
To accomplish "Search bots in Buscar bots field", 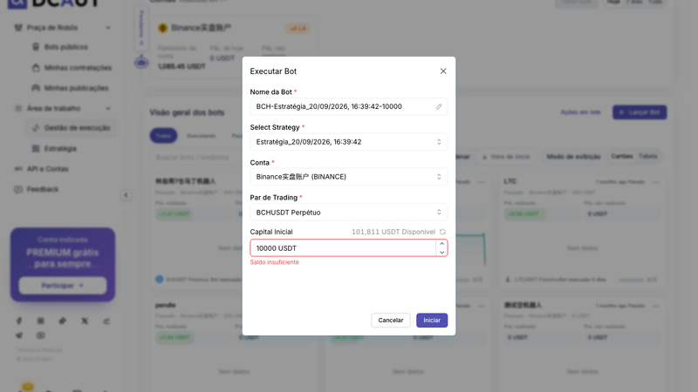I will 195,158.
